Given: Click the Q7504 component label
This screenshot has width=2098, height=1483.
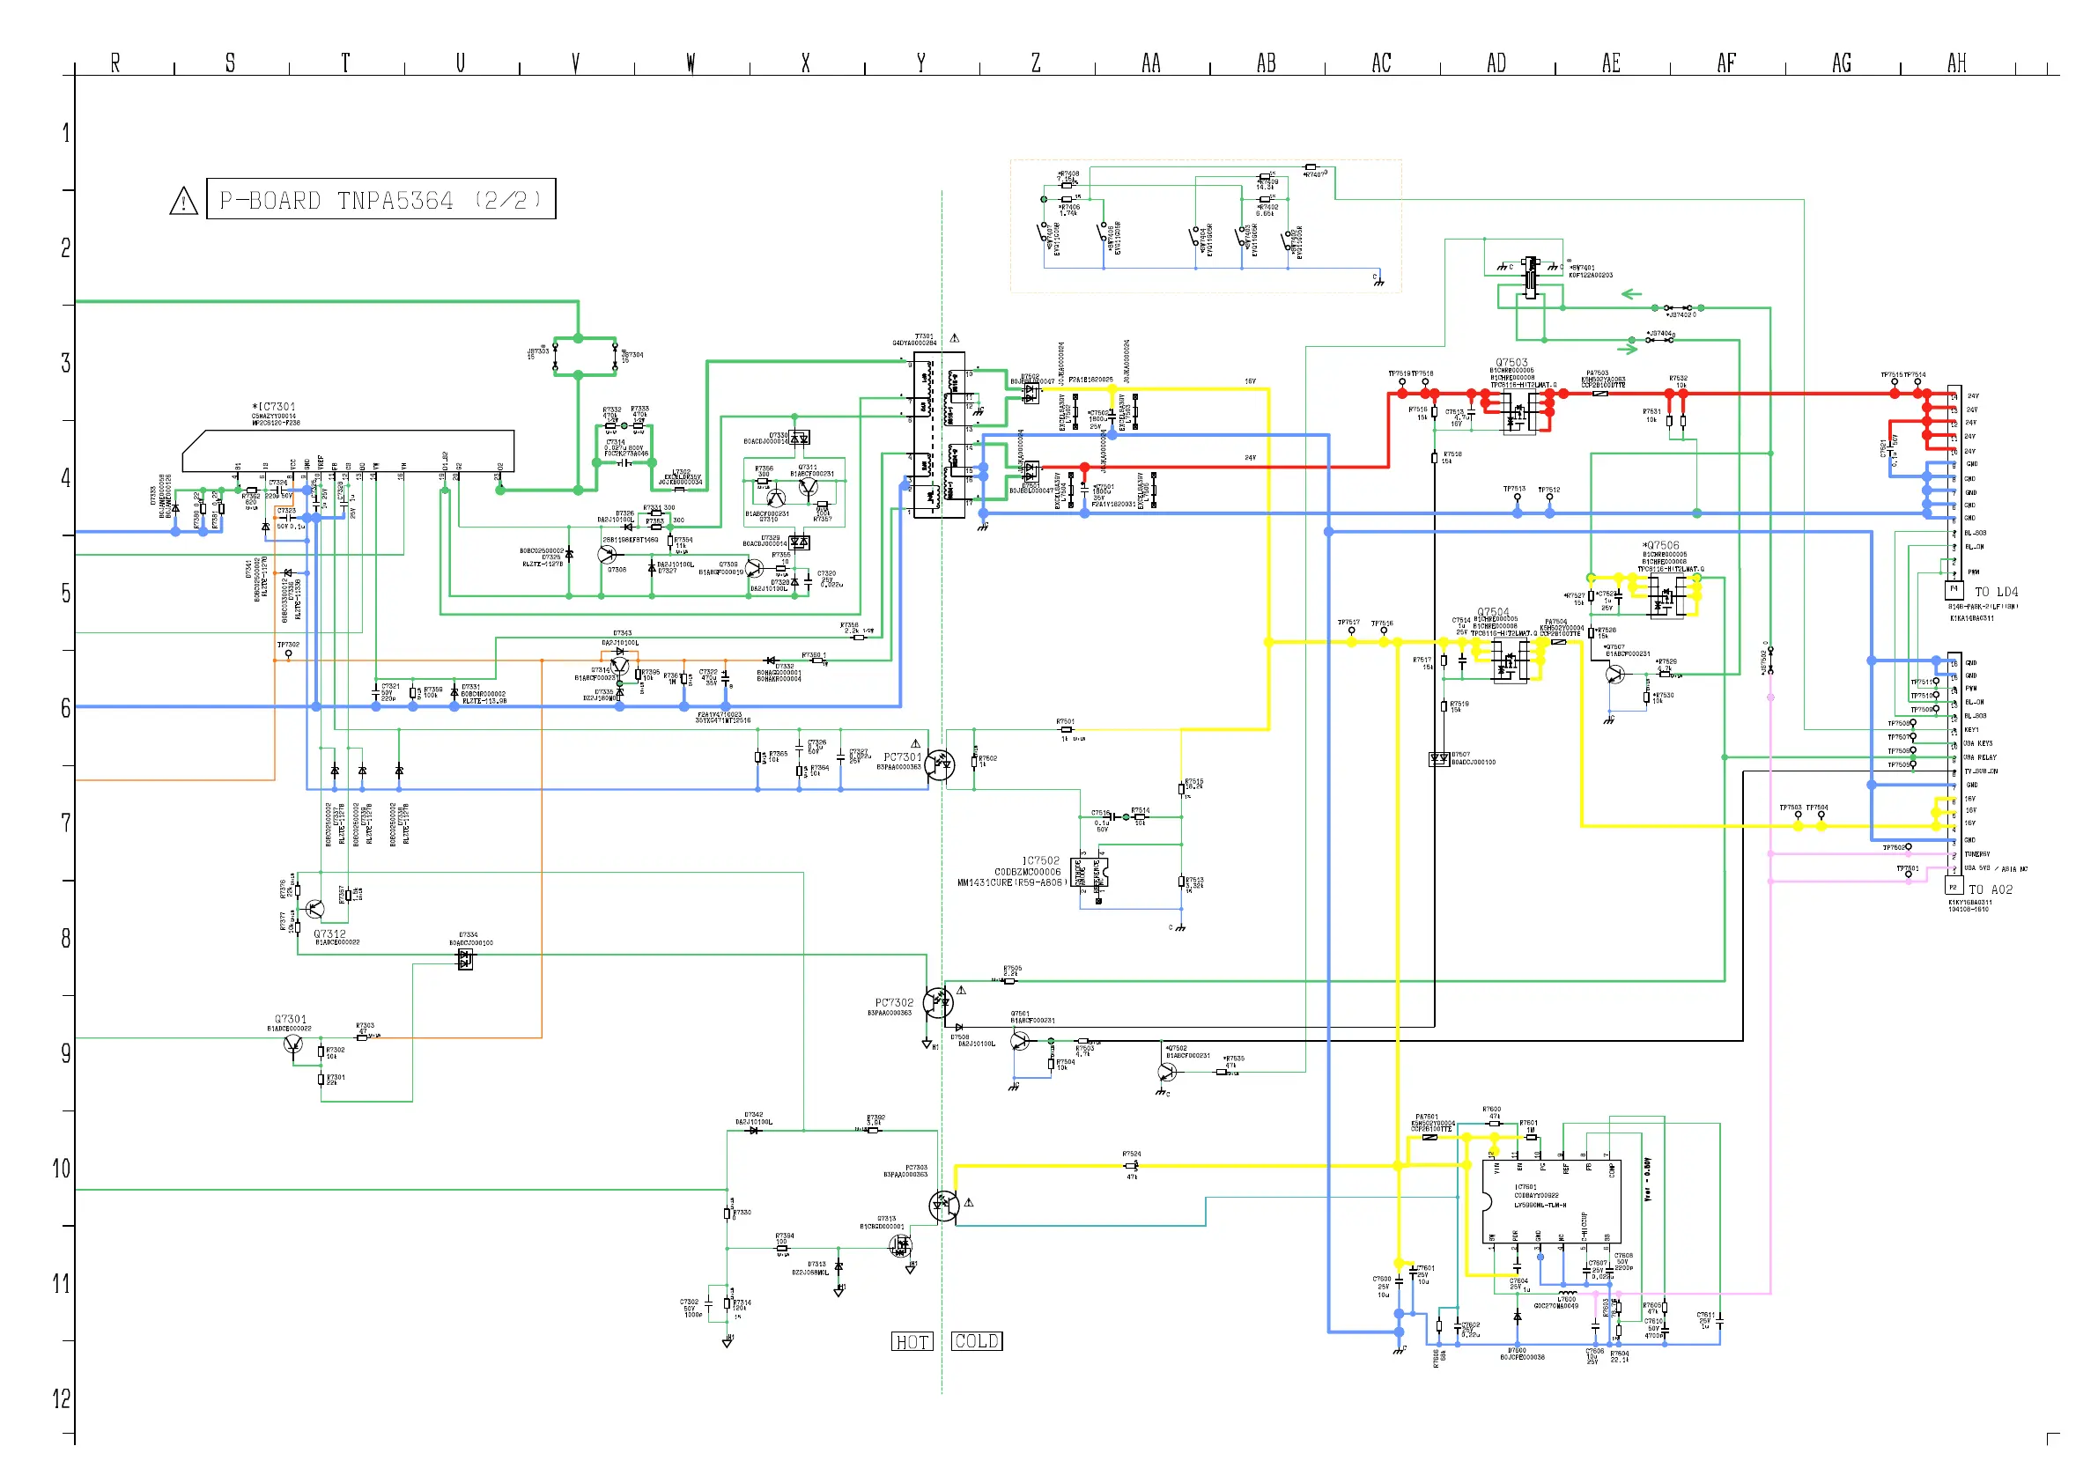Looking at the screenshot, I should pos(1492,612).
